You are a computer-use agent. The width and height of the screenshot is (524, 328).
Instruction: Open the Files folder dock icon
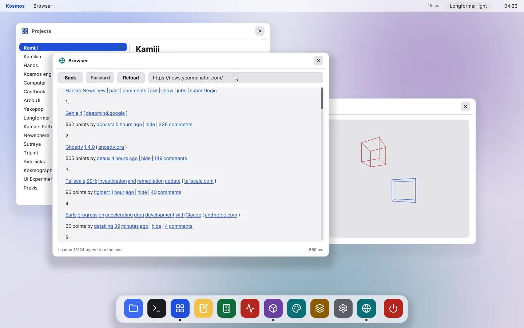pyautogui.click(x=134, y=308)
